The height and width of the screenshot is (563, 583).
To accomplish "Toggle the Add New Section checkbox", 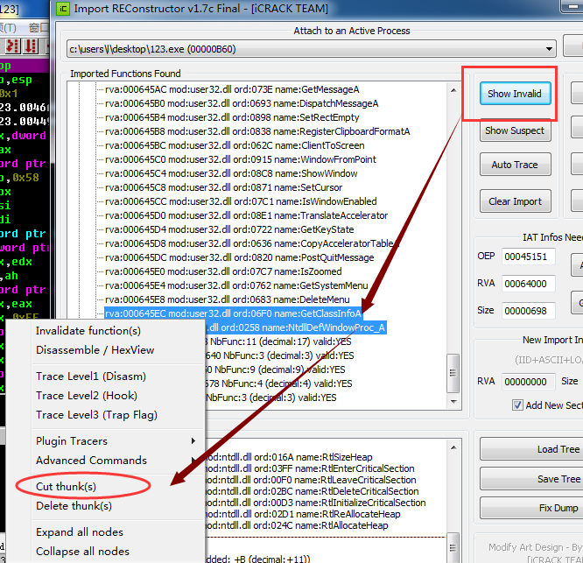I will point(517,405).
